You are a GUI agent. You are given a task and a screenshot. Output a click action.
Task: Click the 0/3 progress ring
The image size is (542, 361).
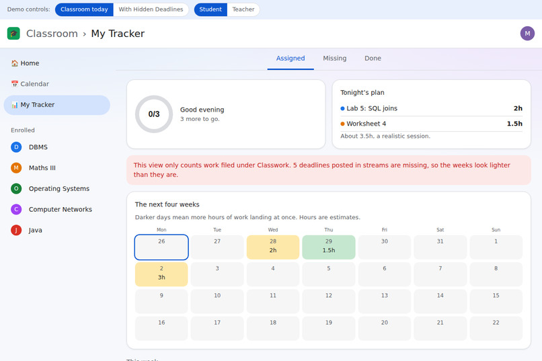tap(154, 114)
